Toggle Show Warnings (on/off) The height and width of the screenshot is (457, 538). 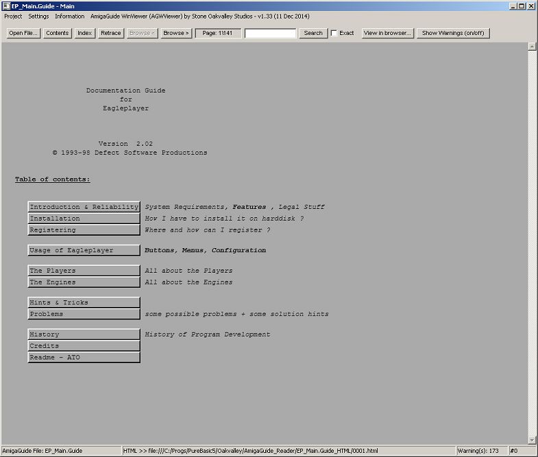[x=453, y=33]
